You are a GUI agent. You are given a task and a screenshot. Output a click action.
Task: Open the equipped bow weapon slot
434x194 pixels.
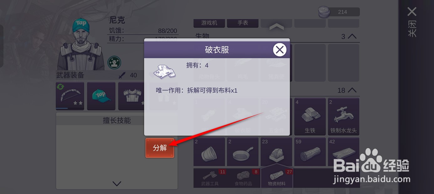coord(70,96)
